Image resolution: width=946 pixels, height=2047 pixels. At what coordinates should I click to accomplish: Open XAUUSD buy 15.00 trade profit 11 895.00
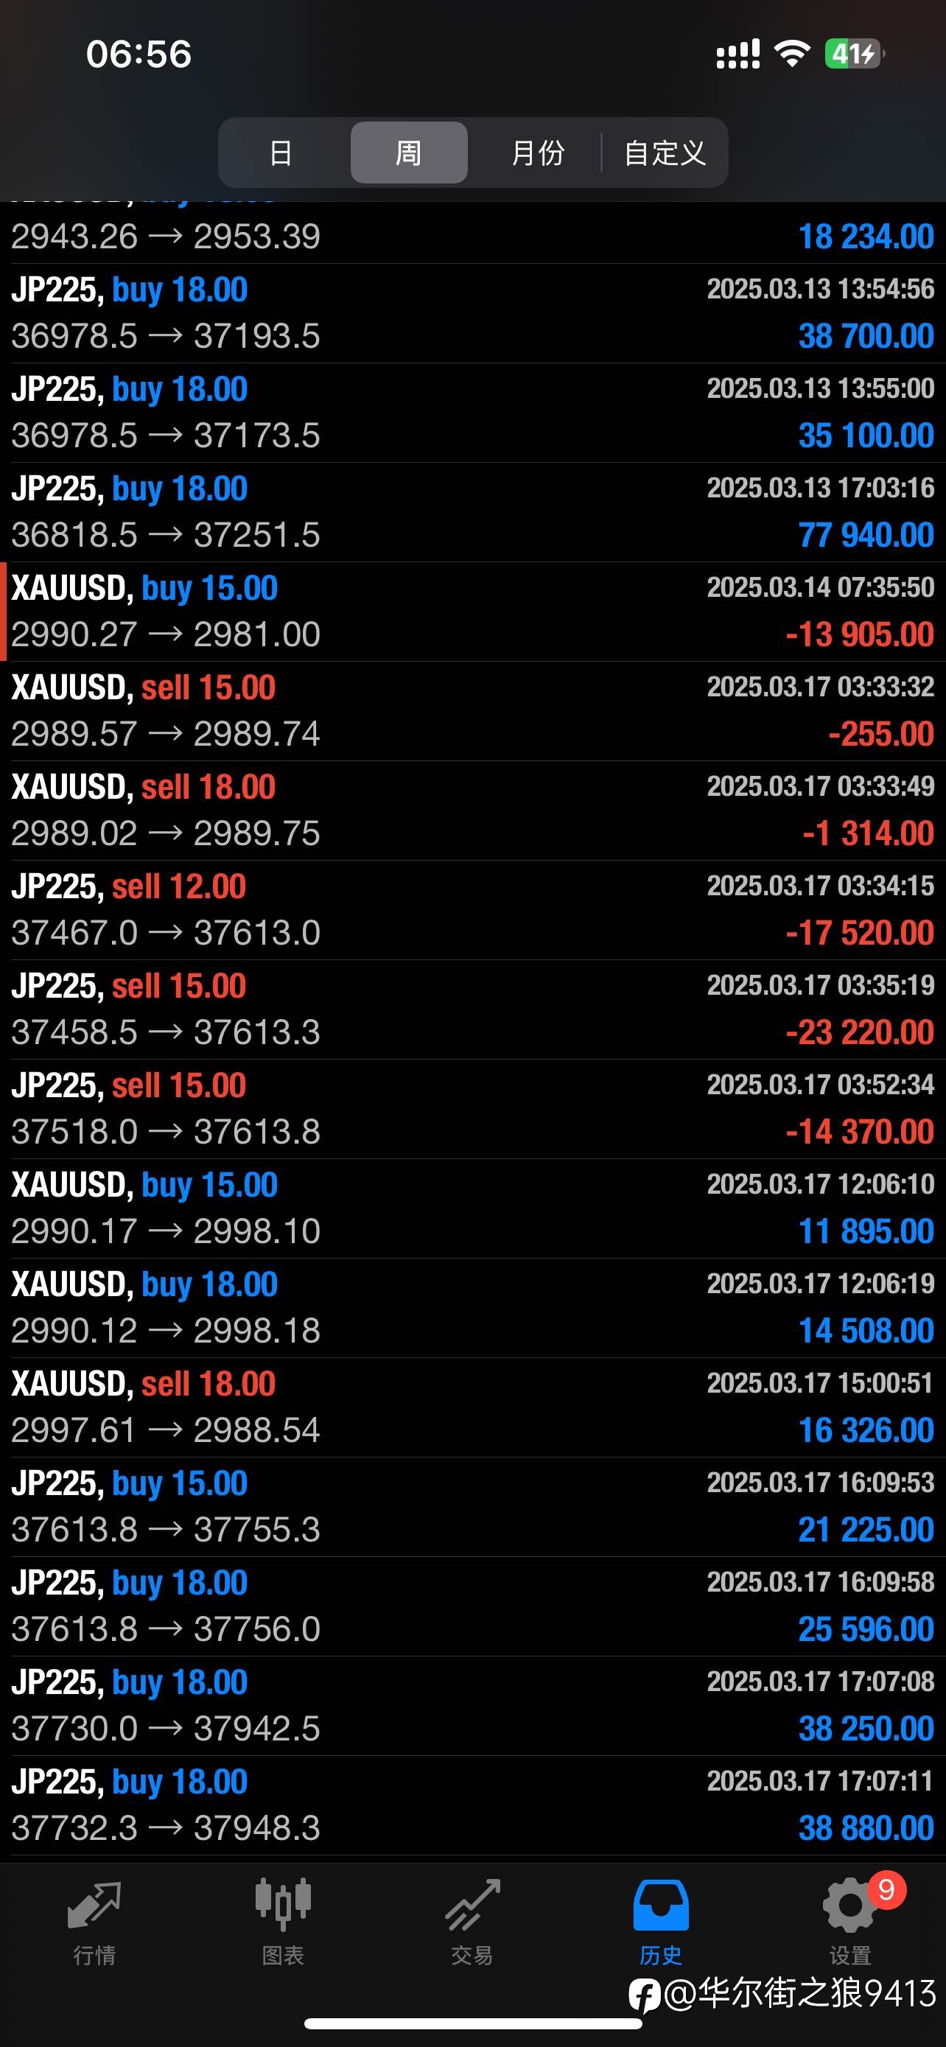[x=472, y=1208]
